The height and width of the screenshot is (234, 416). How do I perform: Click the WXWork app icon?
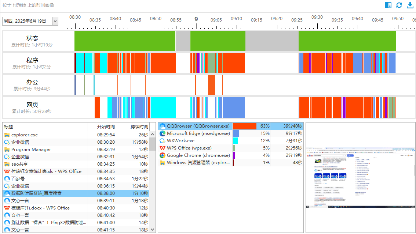click(x=163, y=141)
